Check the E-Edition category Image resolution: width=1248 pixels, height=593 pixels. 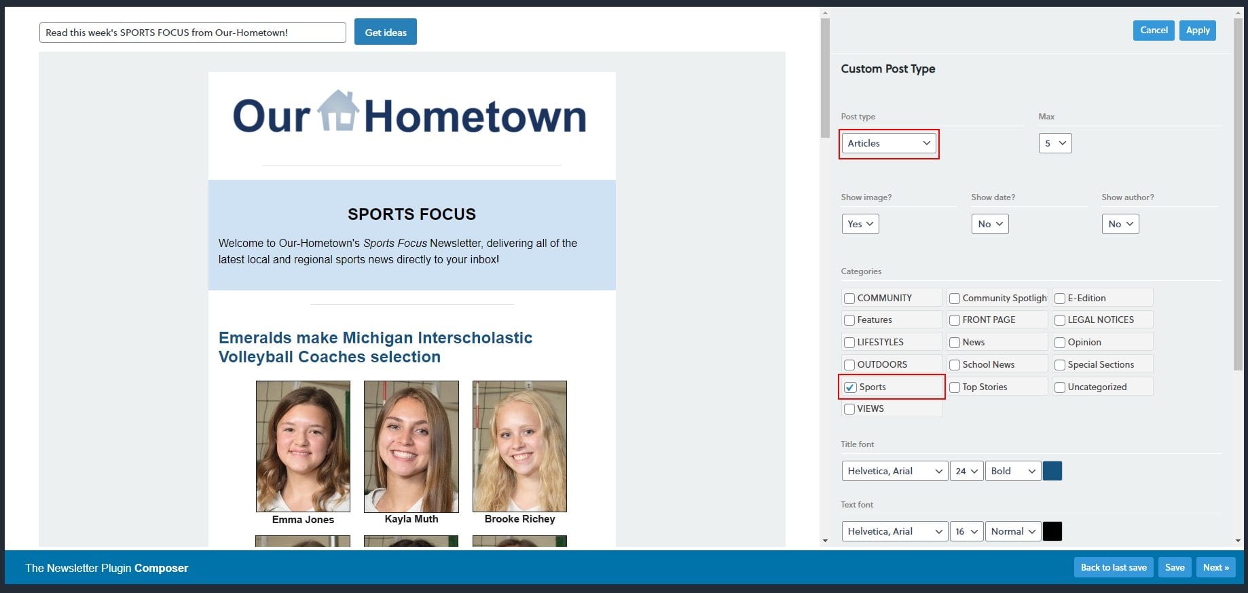point(1059,298)
